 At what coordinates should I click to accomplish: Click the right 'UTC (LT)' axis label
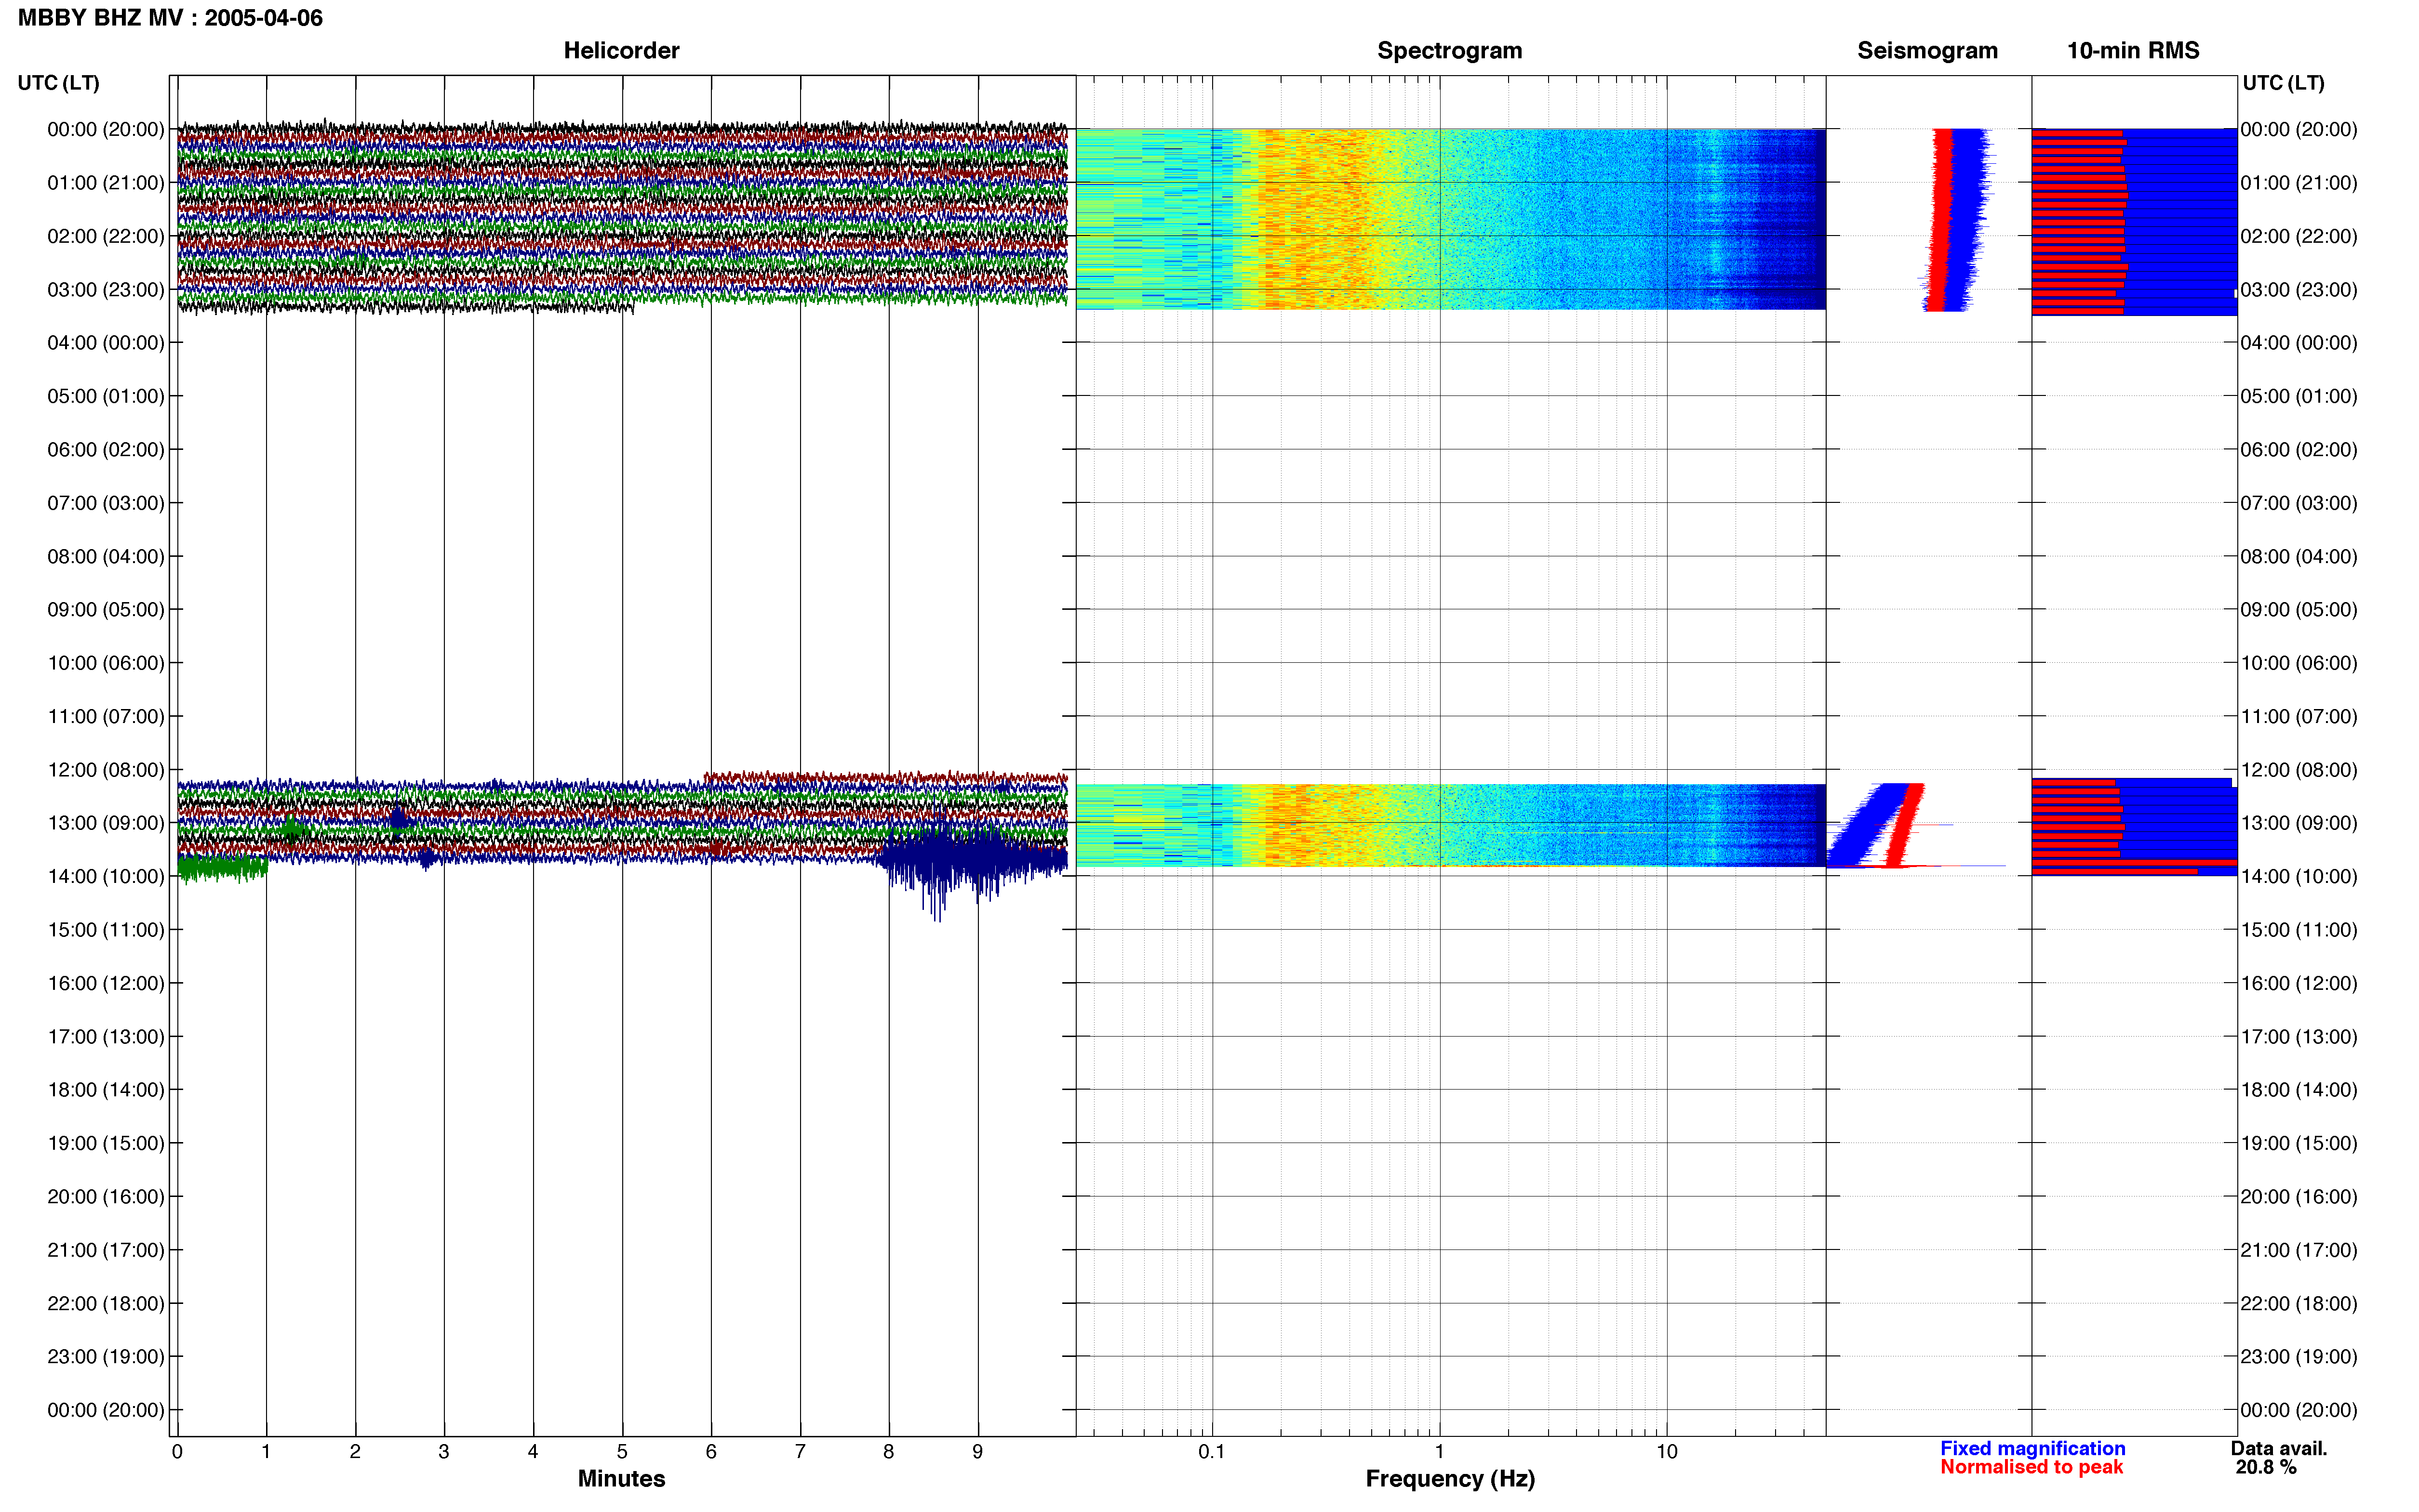point(2283,83)
